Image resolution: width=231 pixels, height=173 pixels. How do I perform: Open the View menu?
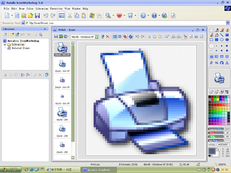[x=67, y=9]
